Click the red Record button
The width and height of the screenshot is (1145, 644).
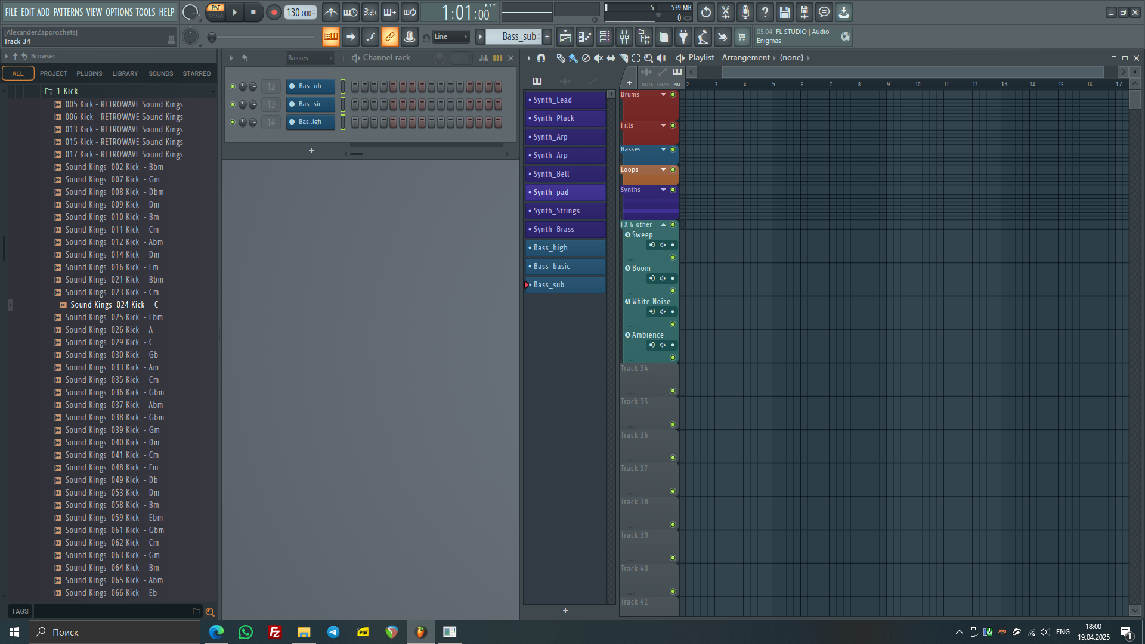[274, 12]
